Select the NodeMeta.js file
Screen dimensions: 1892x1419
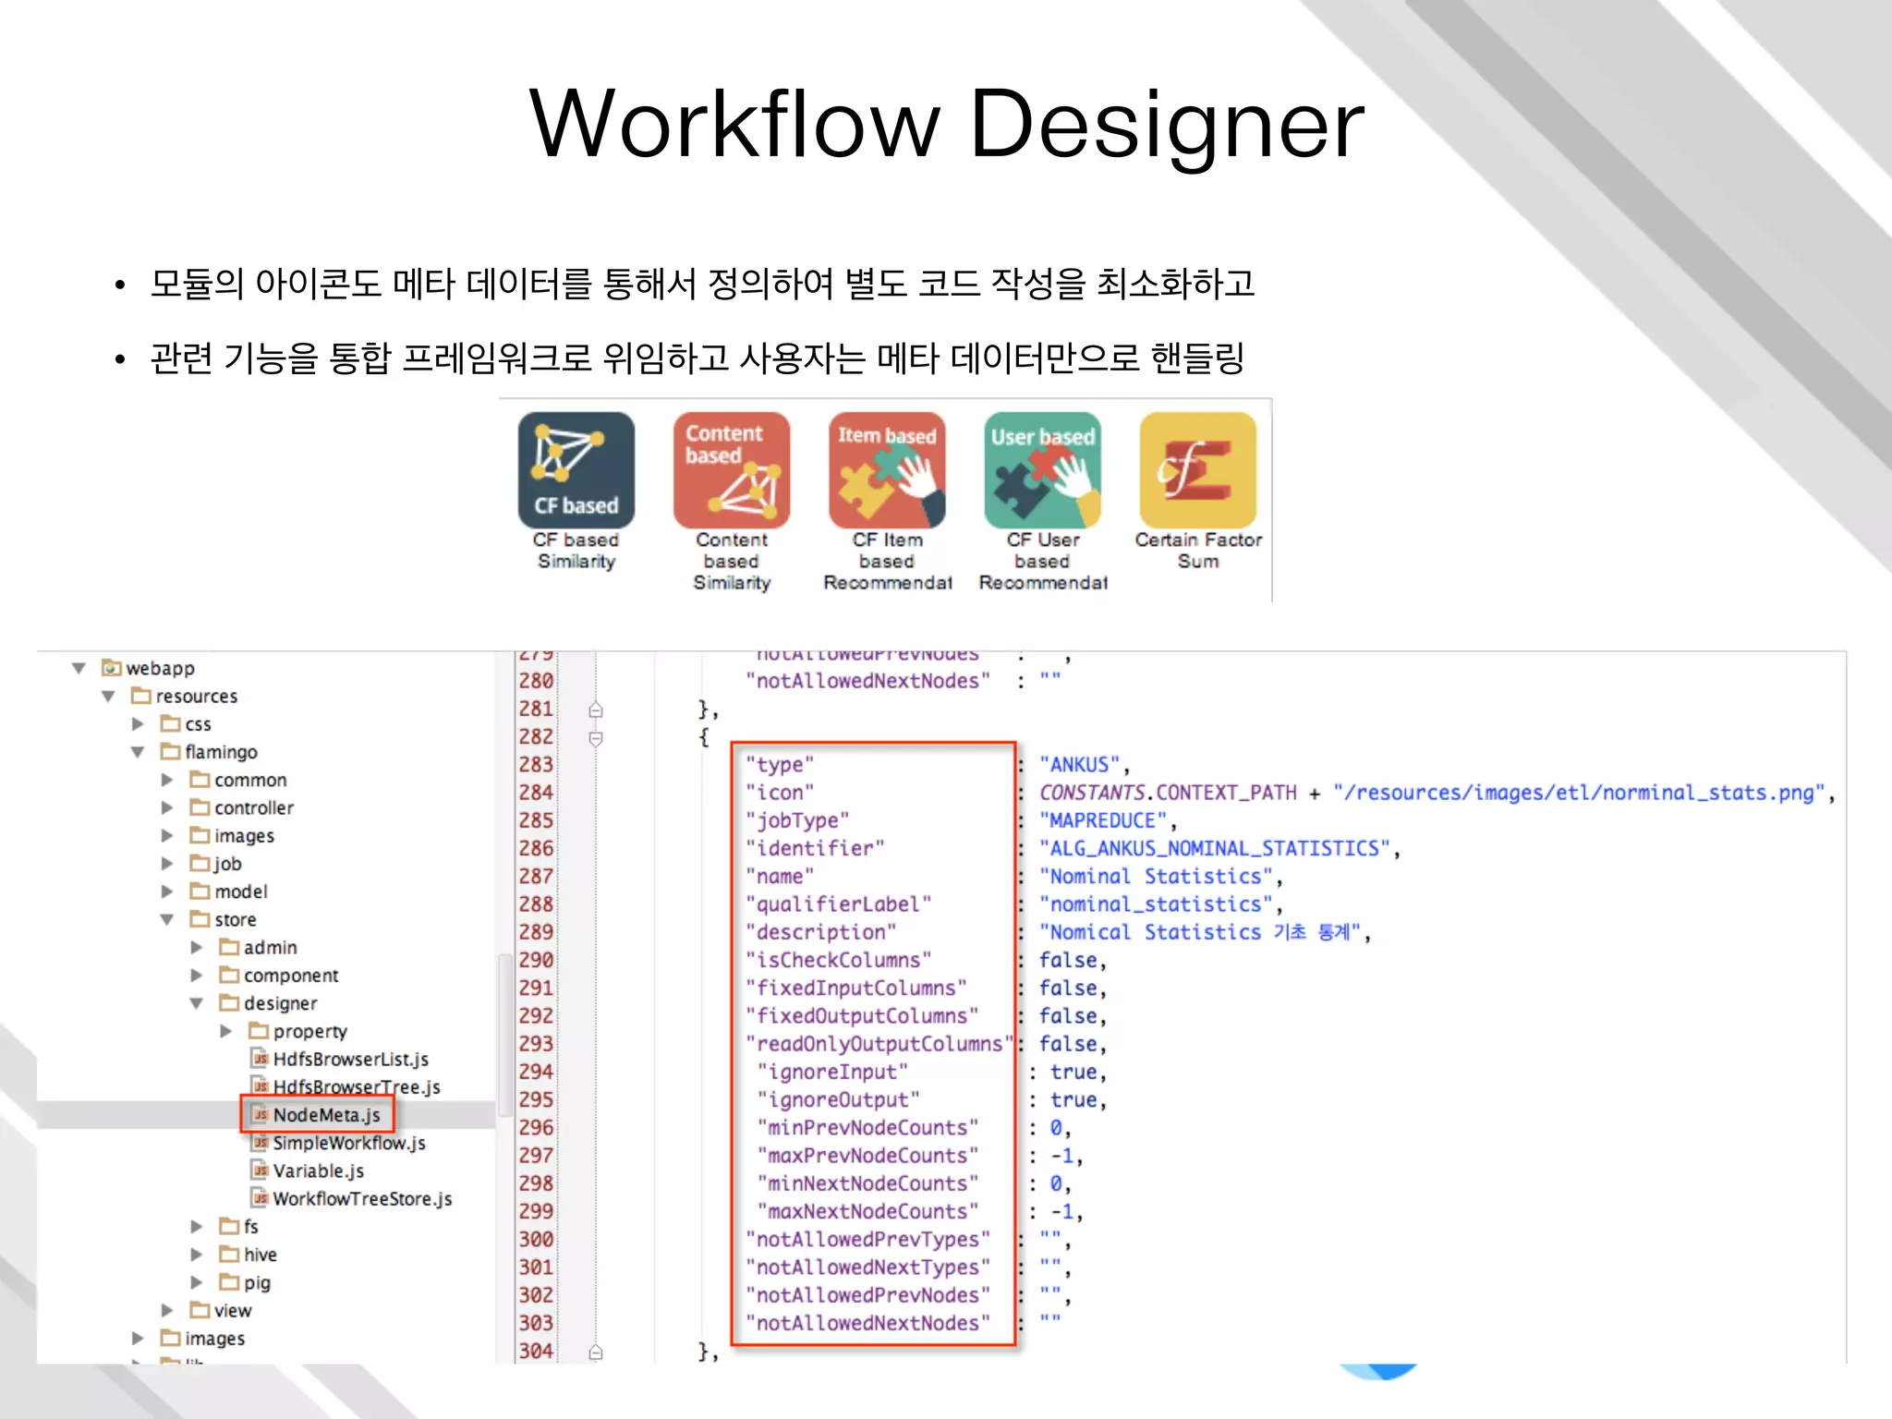tap(325, 1115)
